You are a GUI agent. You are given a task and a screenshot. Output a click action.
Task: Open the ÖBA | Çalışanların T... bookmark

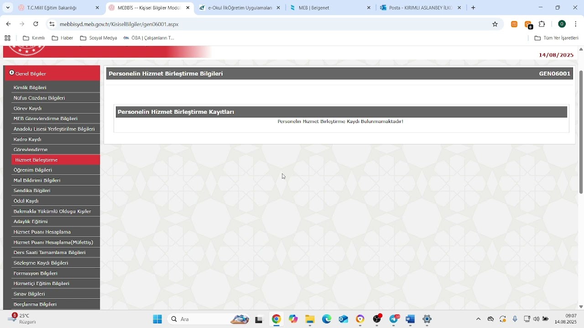[x=149, y=38]
